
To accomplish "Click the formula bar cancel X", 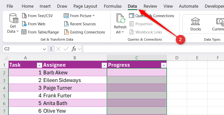I will [58, 49].
